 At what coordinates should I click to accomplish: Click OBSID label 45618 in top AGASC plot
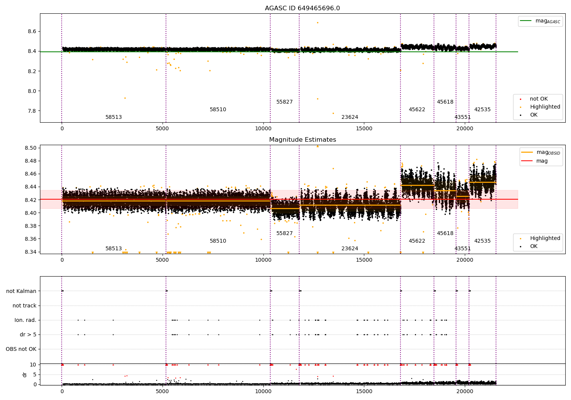445,102
